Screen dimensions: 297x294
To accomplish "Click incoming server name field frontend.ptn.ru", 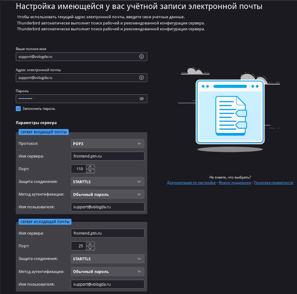I will [x=107, y=156].
